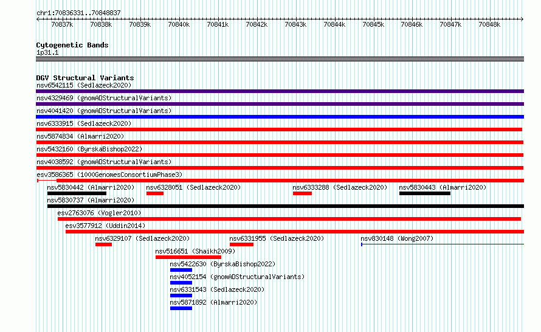Click the gray 1p31.1 cytogenetic band bar
541x332 pixels.
point(280,60)
